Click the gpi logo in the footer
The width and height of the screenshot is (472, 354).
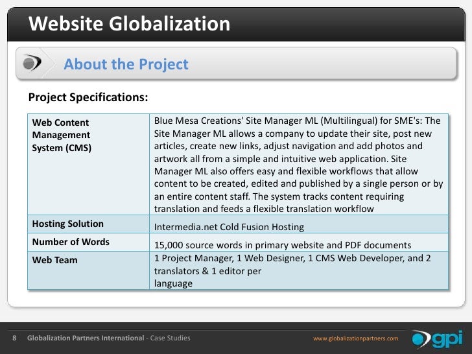(437, 339)
